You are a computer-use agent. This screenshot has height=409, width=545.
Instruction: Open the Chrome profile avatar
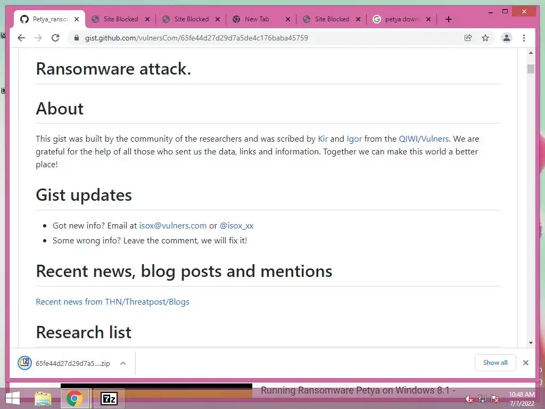507,38
